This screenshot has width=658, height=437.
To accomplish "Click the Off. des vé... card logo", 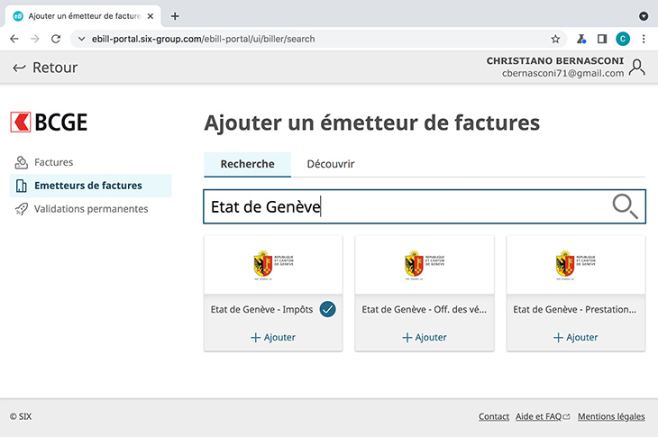I will click(425, 265).
